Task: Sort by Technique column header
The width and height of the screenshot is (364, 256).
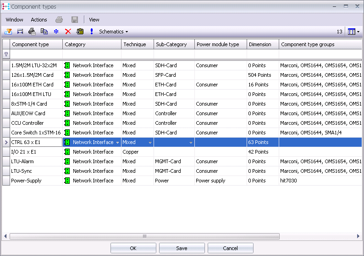Action: [138, 44]
